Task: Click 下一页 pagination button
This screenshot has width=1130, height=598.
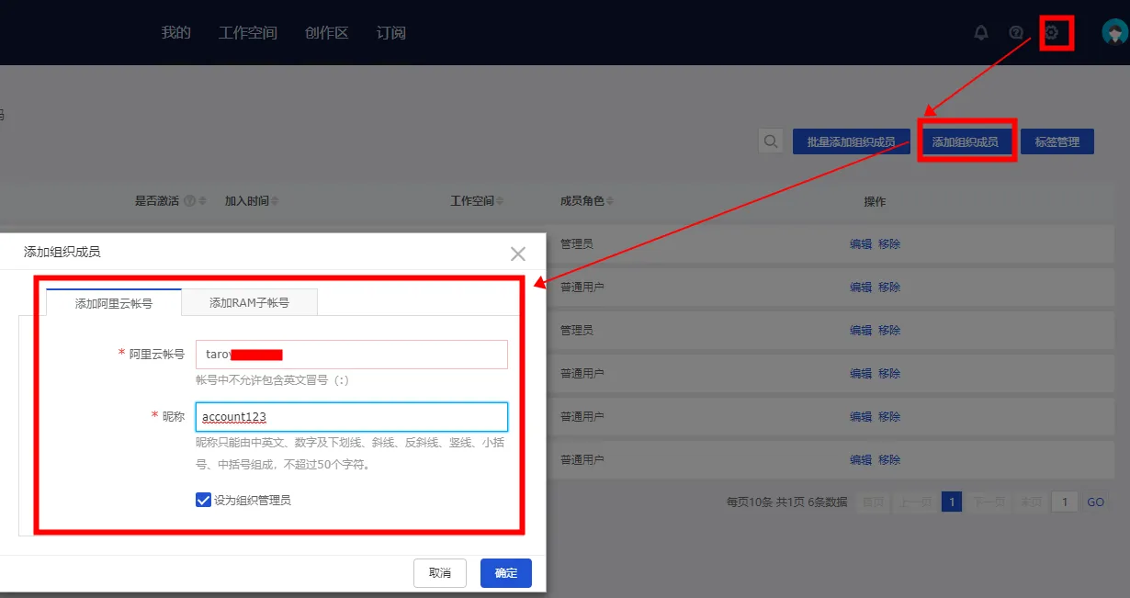Action: point(989,502)
